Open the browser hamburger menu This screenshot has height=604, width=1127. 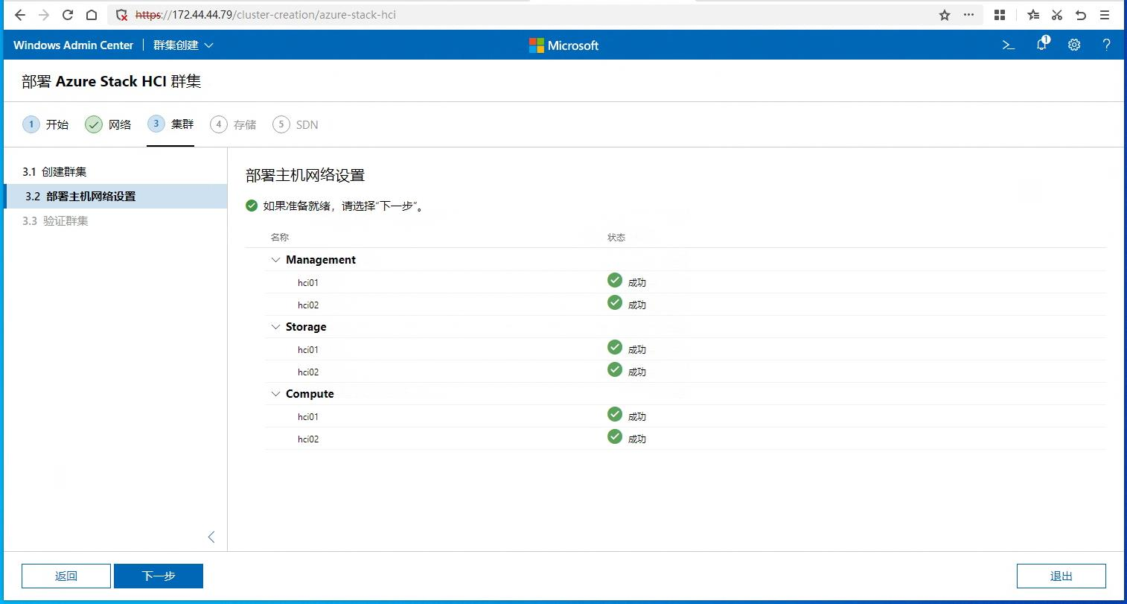[1105, 15]
